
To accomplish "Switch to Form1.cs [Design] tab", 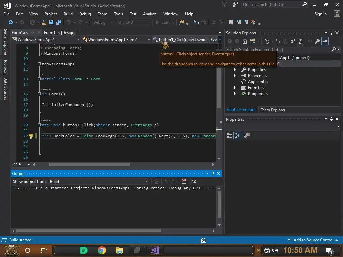I will [x=60, y=33].
